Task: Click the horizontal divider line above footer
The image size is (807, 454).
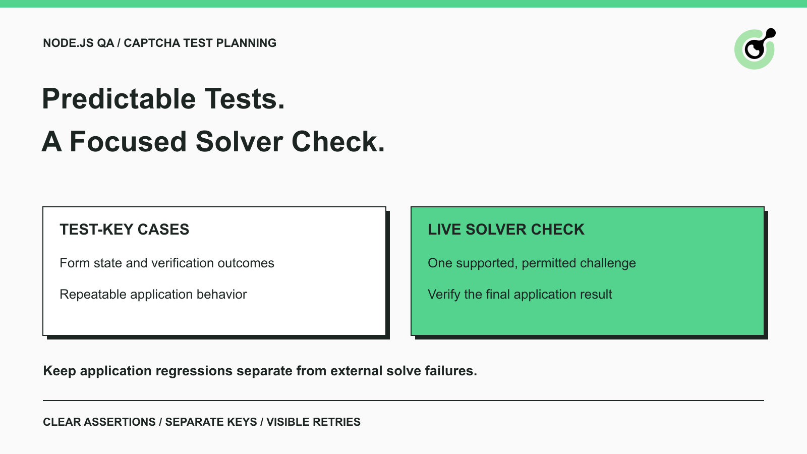Action: coord(403,401)
